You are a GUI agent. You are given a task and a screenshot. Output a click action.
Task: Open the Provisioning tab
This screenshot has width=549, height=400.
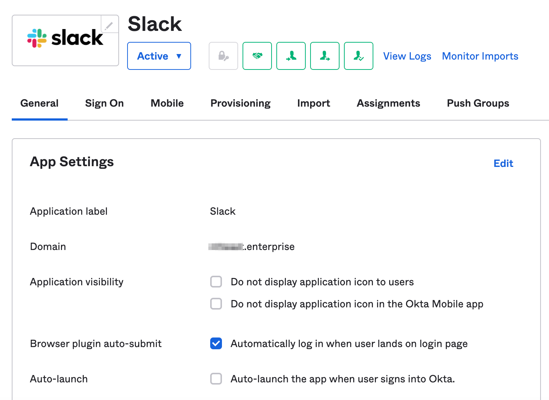tap(240, 103)
